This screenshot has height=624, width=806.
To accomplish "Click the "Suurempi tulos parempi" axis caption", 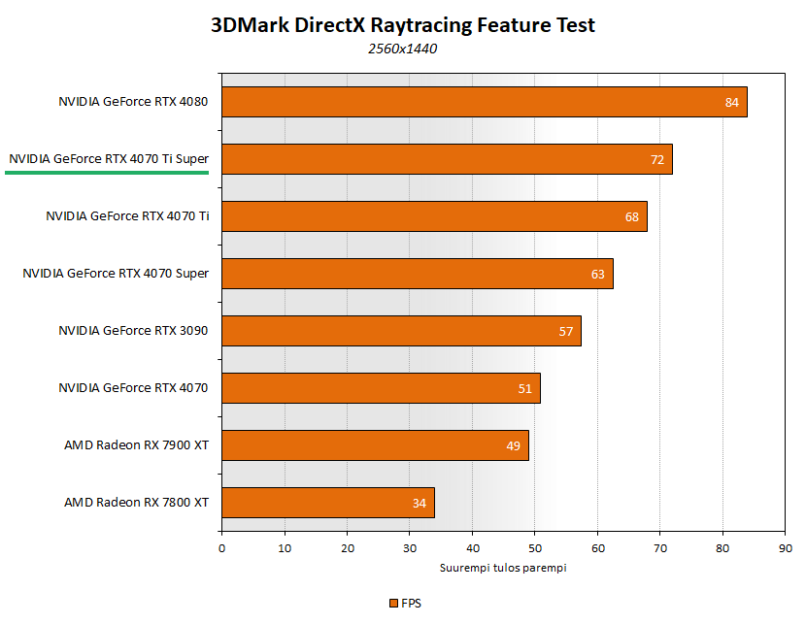I will [503, 568].
